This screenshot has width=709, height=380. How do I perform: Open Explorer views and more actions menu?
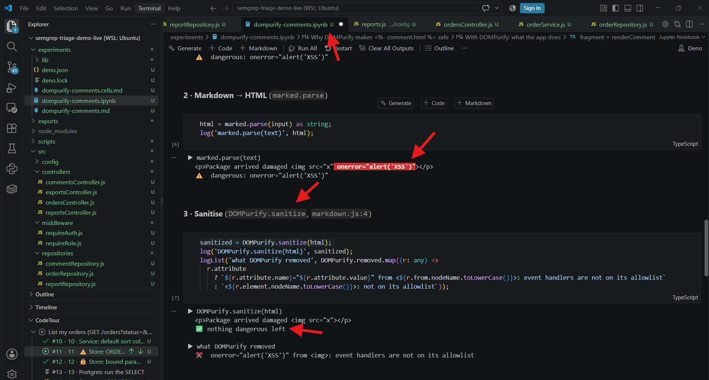[154, 24]
